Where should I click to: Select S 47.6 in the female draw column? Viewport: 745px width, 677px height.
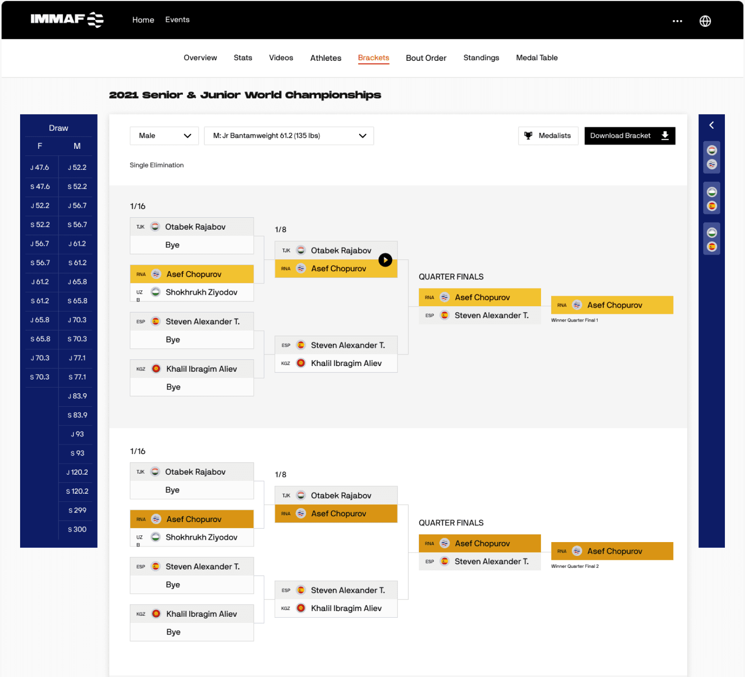click(x=40, y=187)
